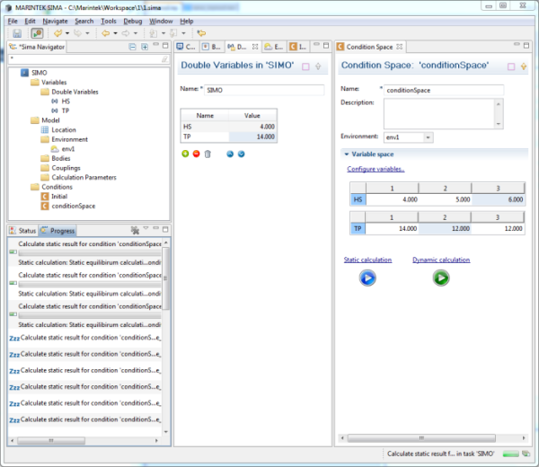The height and width of the screenshot is (467, 539).
Task: Click the Description text box
Action: (437, 113)
